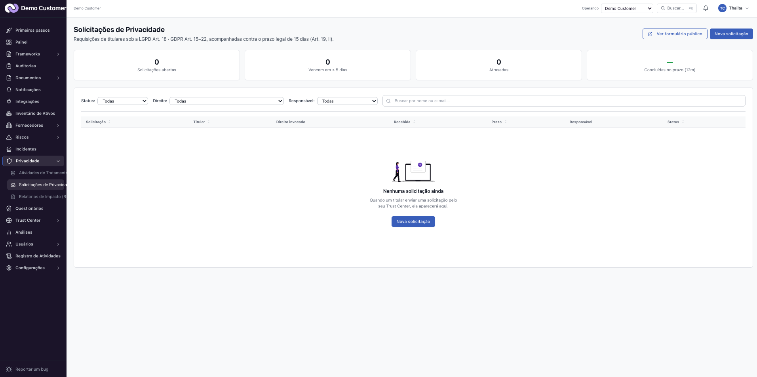Click the Demo Customer logo icon
The height and width of the screenshot is (377, 757).
(11, 8)
